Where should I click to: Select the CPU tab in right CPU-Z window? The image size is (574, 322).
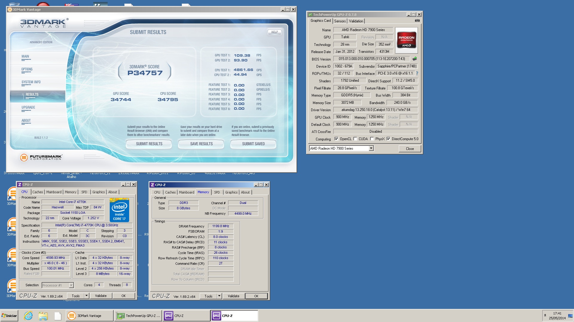pyautogui.click(x=157, y=192)
